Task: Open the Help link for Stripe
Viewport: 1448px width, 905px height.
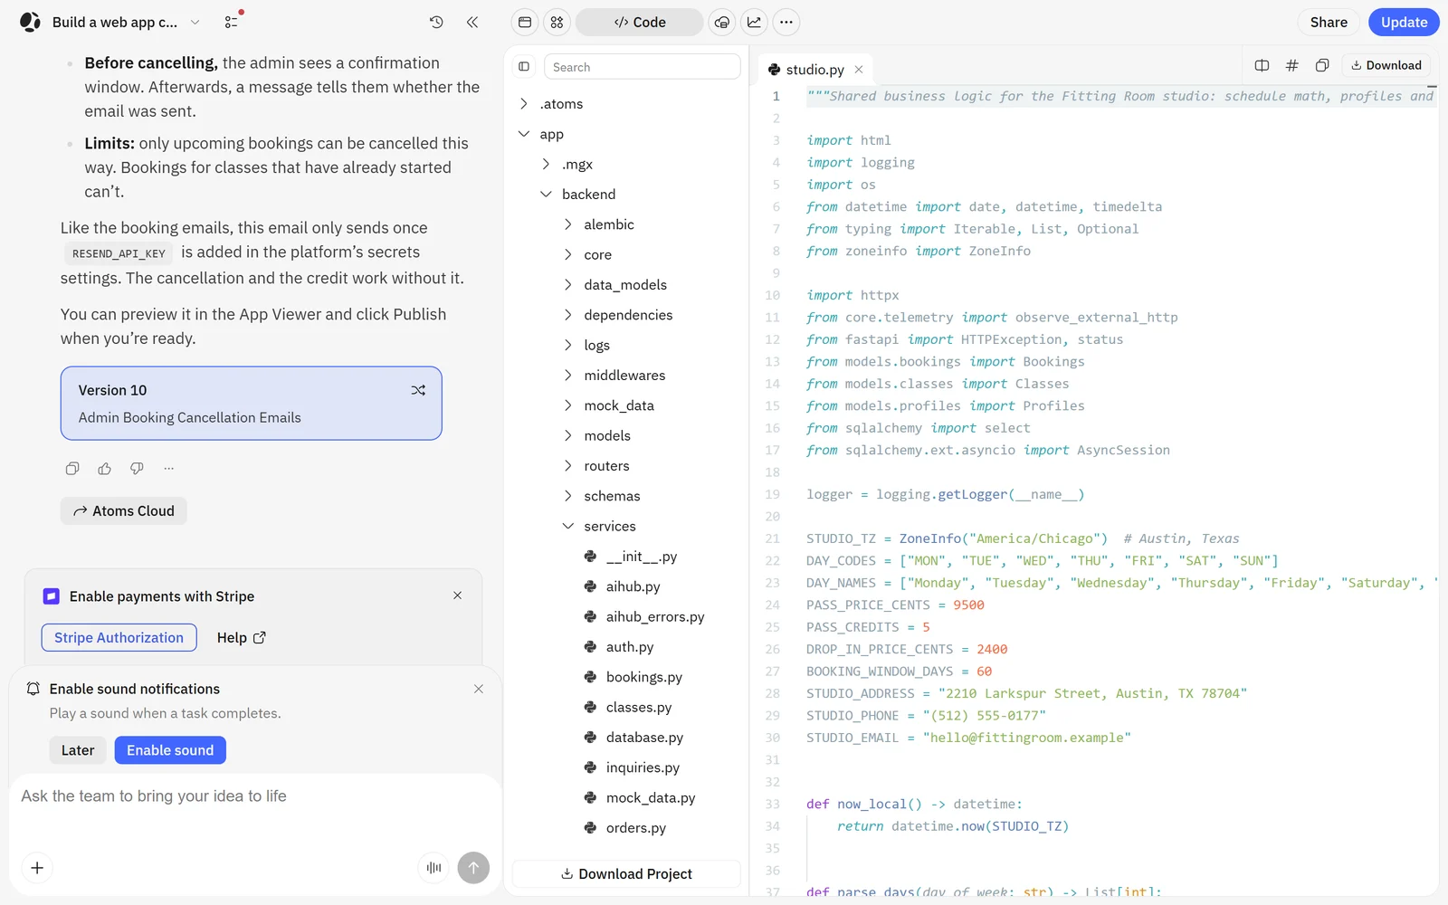Action: [241, 637]
